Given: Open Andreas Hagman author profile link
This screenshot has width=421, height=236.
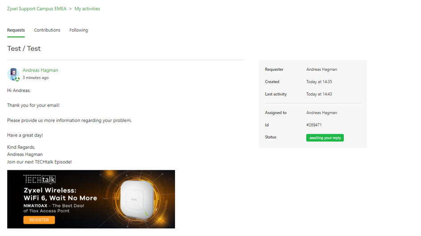Looking at the screenshot, I should [40, 70].
